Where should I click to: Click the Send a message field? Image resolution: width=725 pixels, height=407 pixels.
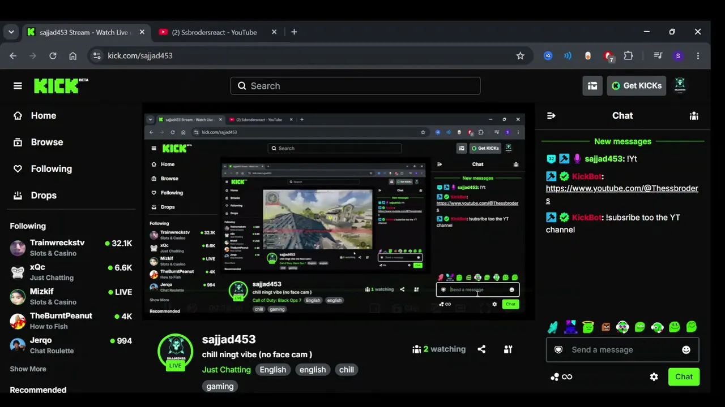point(622,350)
